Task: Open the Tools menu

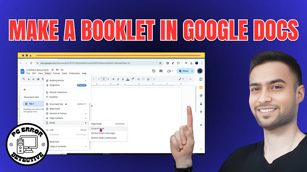Action: [x=65, y=73]
